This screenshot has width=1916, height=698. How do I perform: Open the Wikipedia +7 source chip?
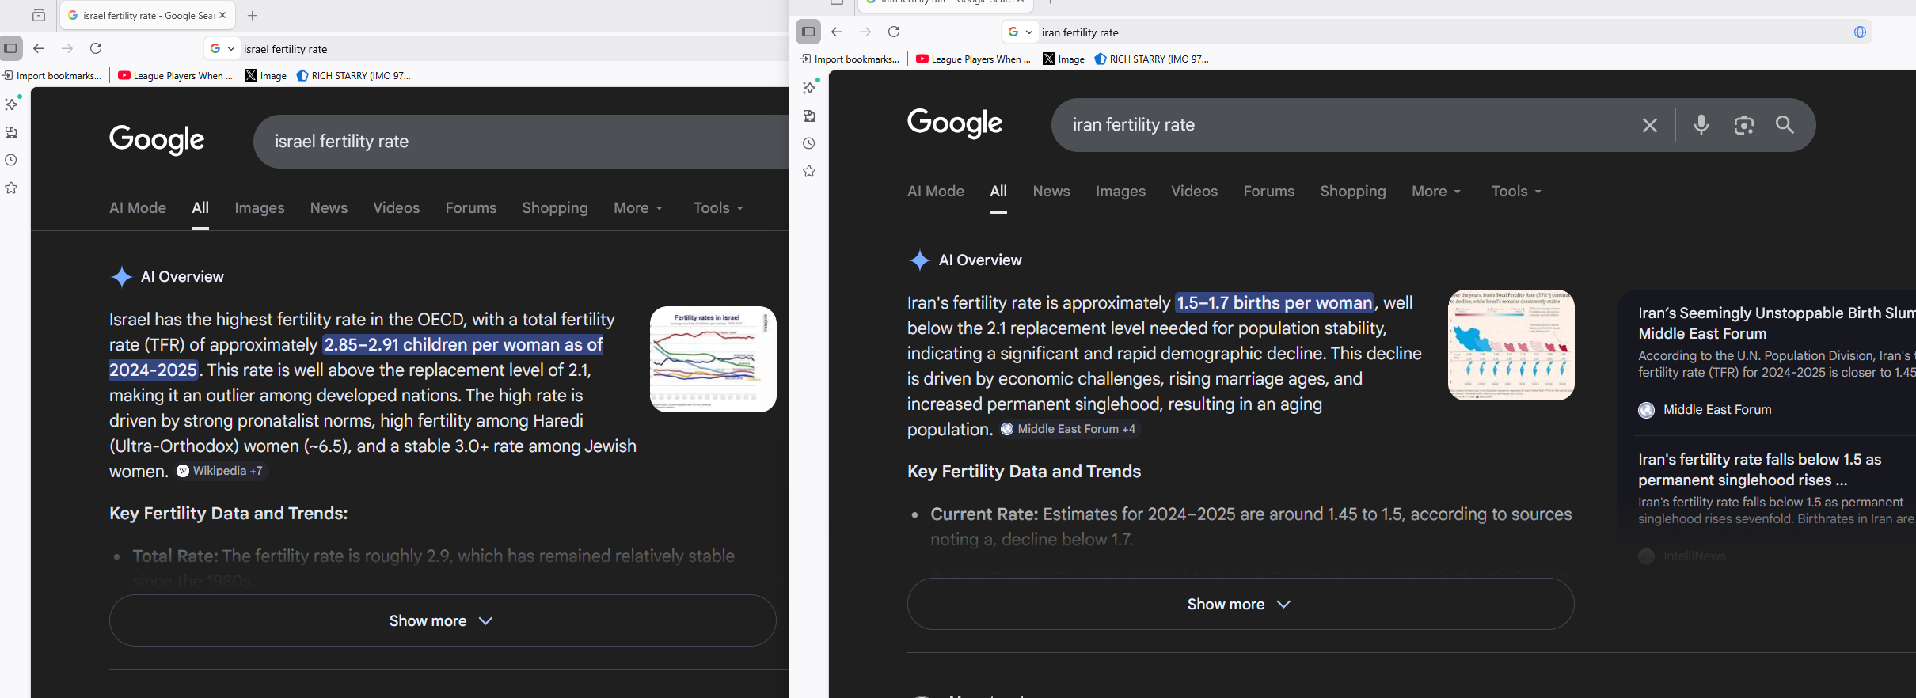coord(221,471)
